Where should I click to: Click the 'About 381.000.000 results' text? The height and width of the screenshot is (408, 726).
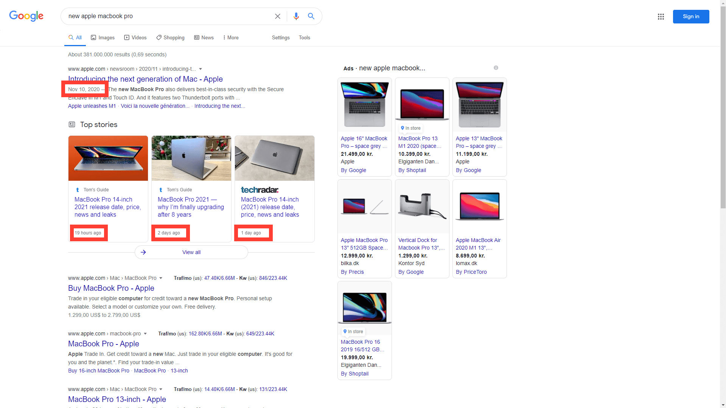pyautogui.click(x=117, y=54)
